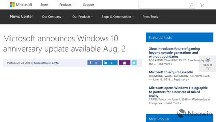Open the Support menu item
The height and width of the screenshot is (122, 216).
[x=88, y=5]
